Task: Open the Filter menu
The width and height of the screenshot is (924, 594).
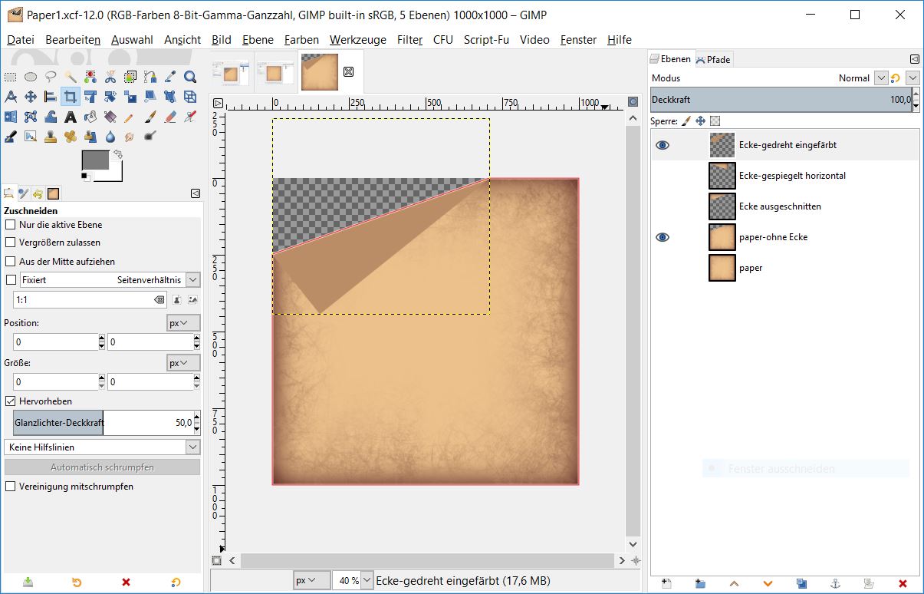Action: click(409, 39)
